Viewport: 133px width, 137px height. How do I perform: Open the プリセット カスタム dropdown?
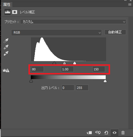point(73,22)
